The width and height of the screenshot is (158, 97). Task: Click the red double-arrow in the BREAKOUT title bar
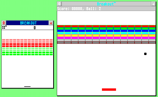[x=51, y=23]
